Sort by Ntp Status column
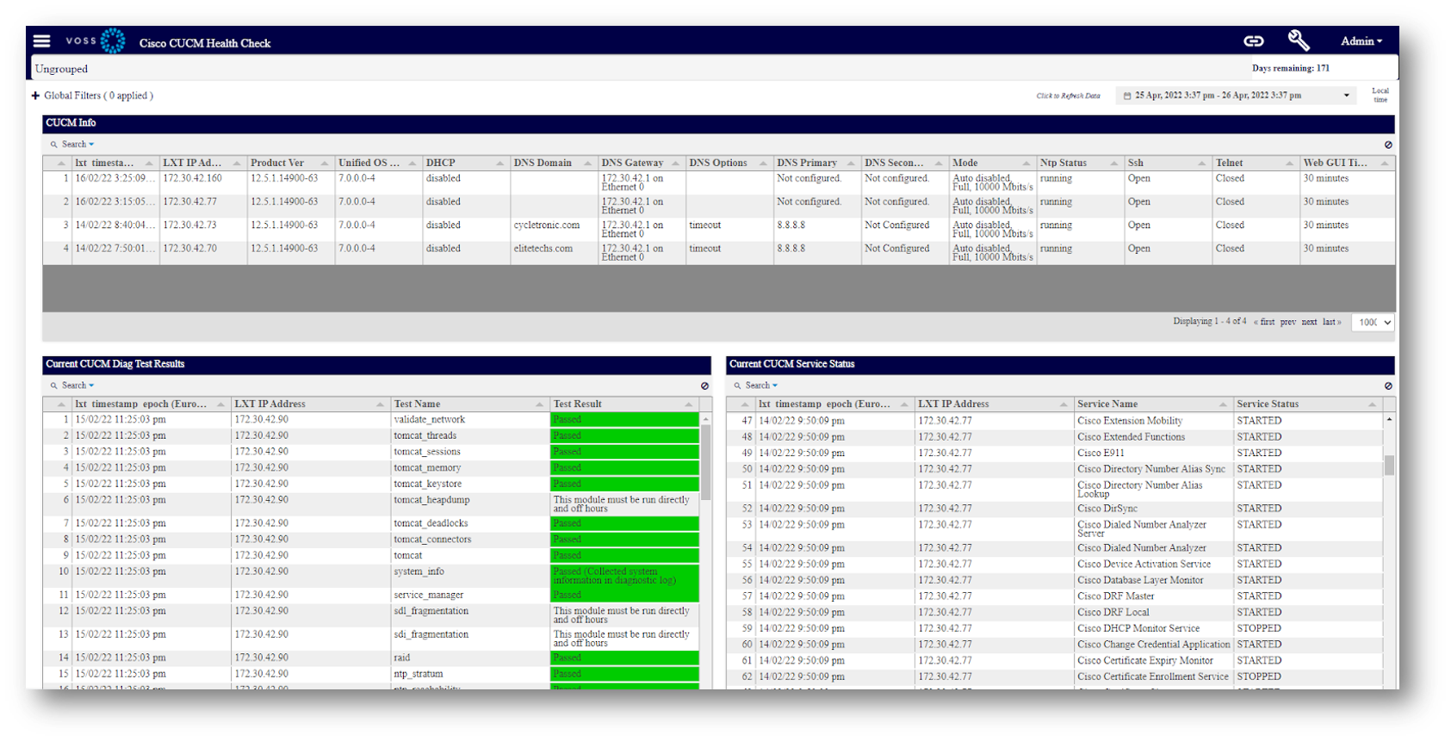 coord(1080,163)
